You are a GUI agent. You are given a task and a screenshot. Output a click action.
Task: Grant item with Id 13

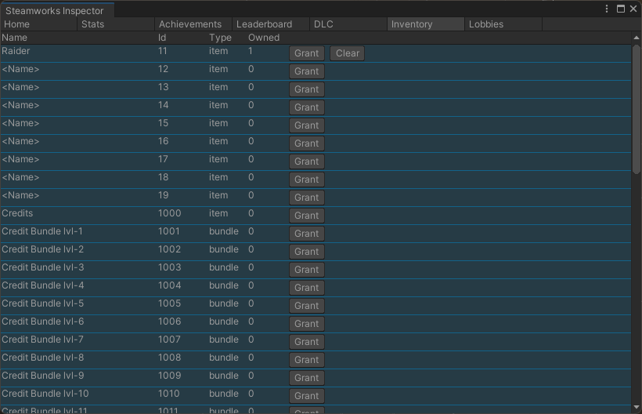307,89
